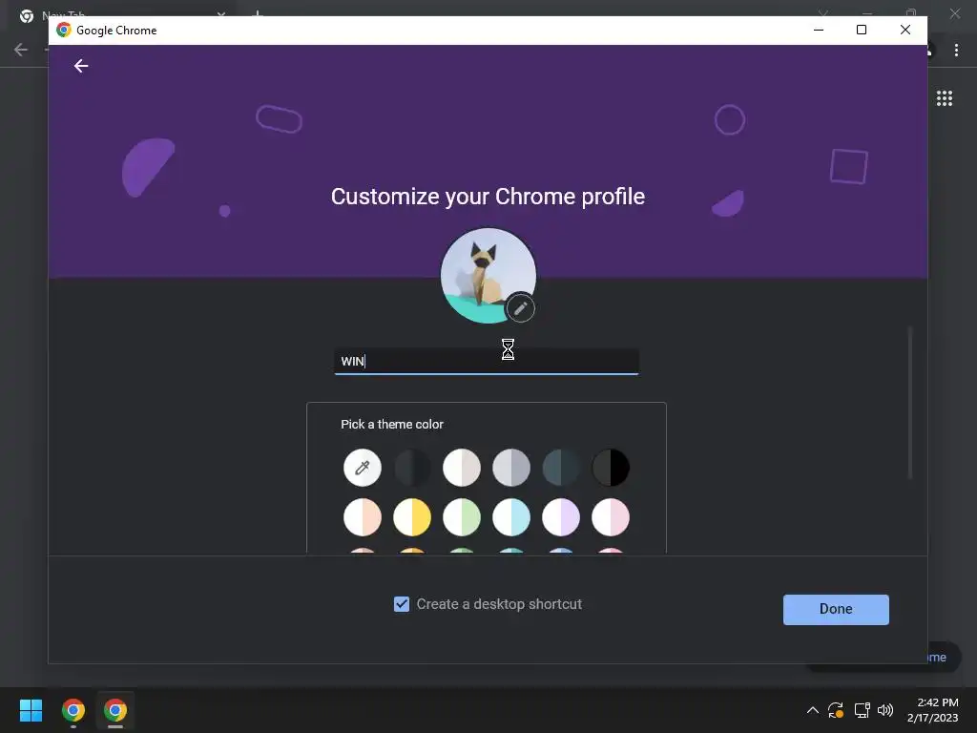Select the origami cat profile avatar
Screen dimensions: 977x733
pyautogui.click(x=488, y=275)
